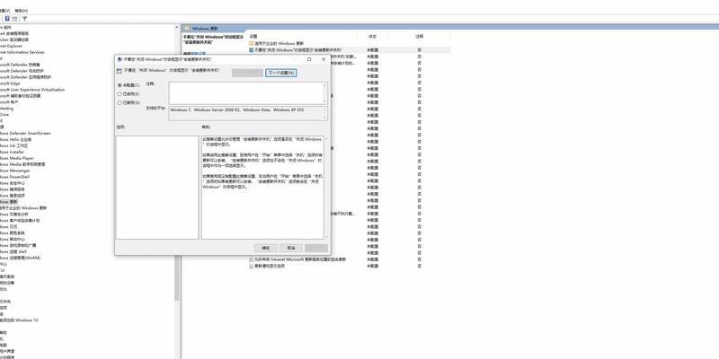
Task: Select Microsoft Edge in the tree
Action: point(10,83)
